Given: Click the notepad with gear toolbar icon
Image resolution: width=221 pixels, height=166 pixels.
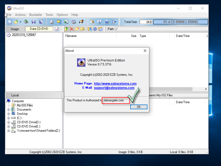Looking at the screenshot, I should (x=92, y=22).
